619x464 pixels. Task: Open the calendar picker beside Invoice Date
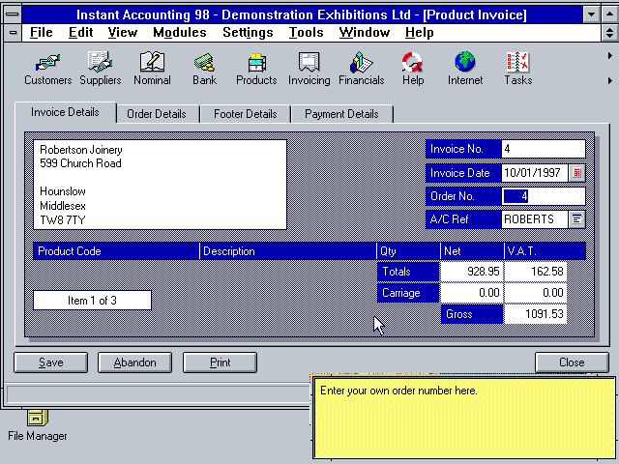point(576,173)
